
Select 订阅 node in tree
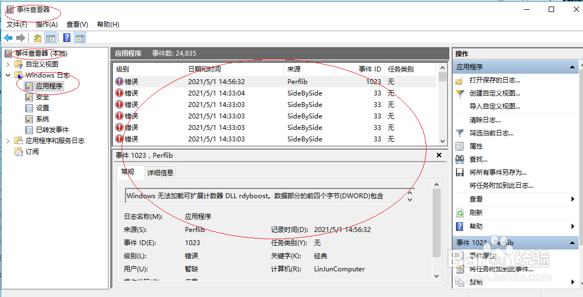pyautogui.click(x=32, y=151)
